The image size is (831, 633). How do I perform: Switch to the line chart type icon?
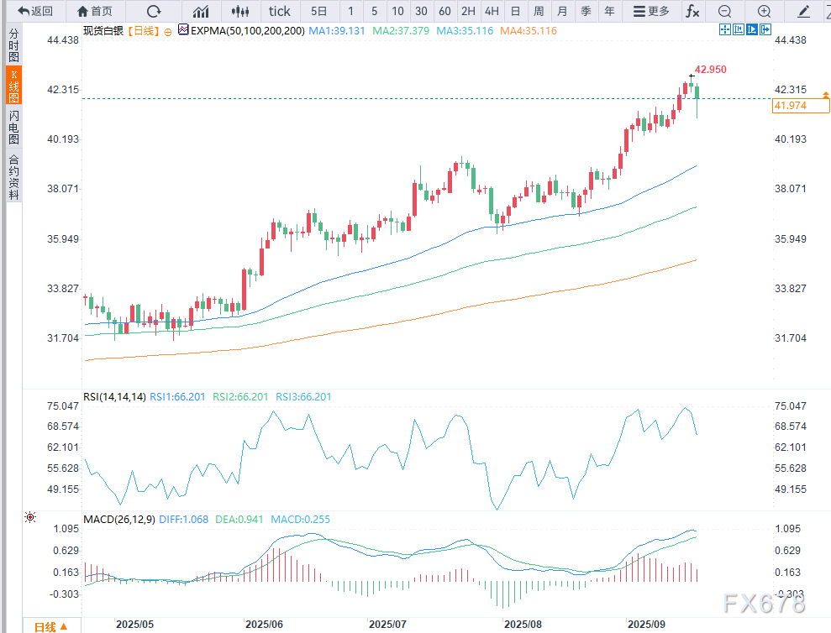pos(201,11)
